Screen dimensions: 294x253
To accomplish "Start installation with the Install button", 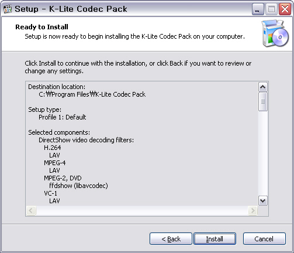I will click(215, 238).
